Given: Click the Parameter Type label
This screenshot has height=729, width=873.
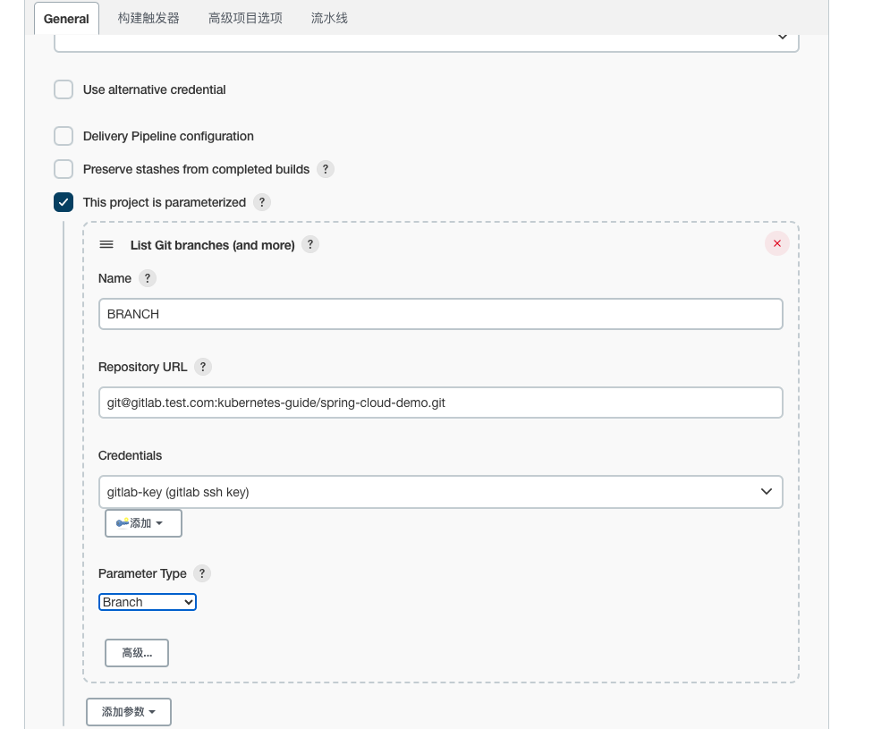Looking at the screenshot, I should tap(142, 573).
